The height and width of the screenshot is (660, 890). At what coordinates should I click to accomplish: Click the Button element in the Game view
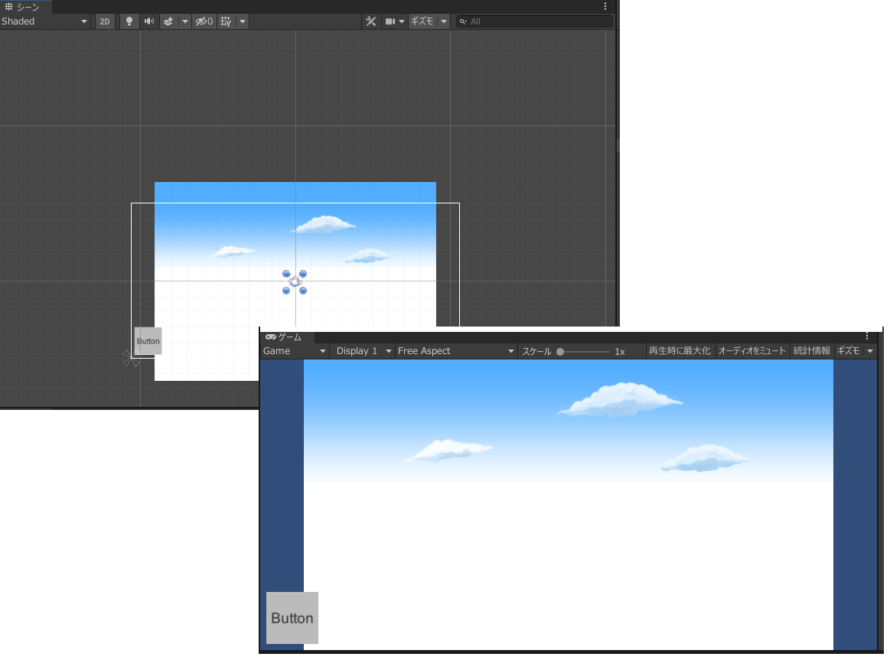292,617
